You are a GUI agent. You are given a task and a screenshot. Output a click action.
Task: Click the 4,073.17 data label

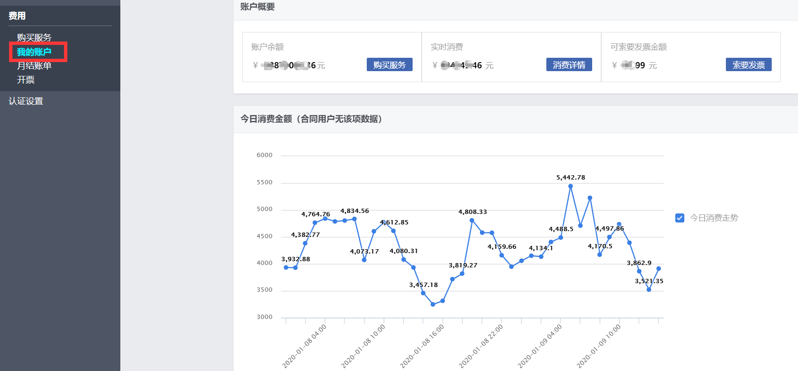coord(364,252)
